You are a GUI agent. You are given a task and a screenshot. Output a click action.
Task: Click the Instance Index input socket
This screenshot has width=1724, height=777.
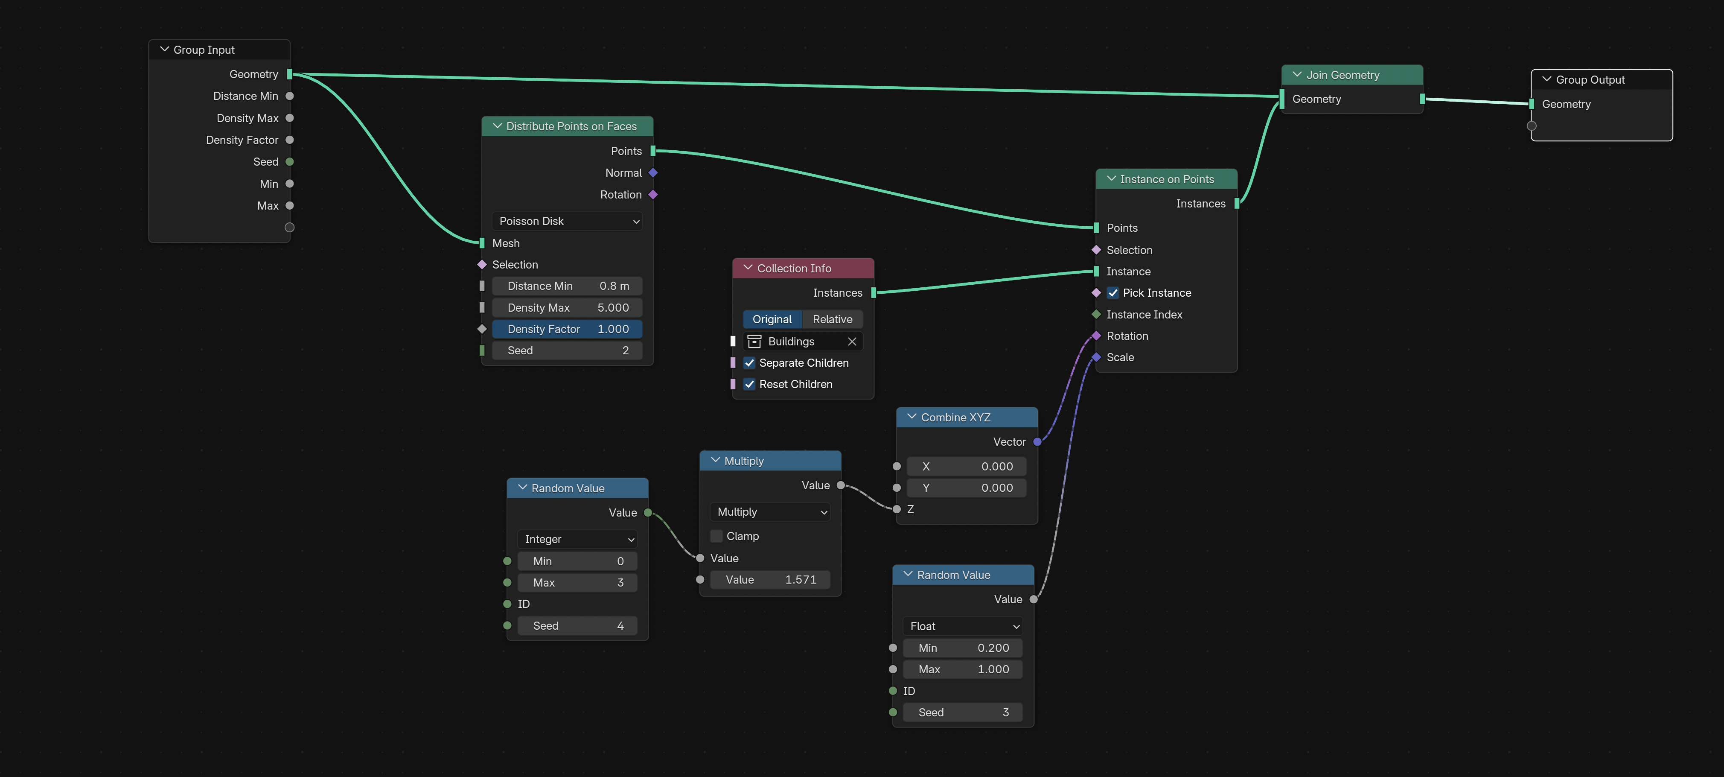(1096, 314)
